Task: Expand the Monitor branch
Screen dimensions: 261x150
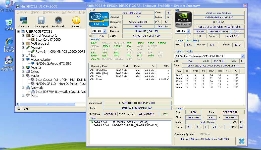Action: pos(23,67)
